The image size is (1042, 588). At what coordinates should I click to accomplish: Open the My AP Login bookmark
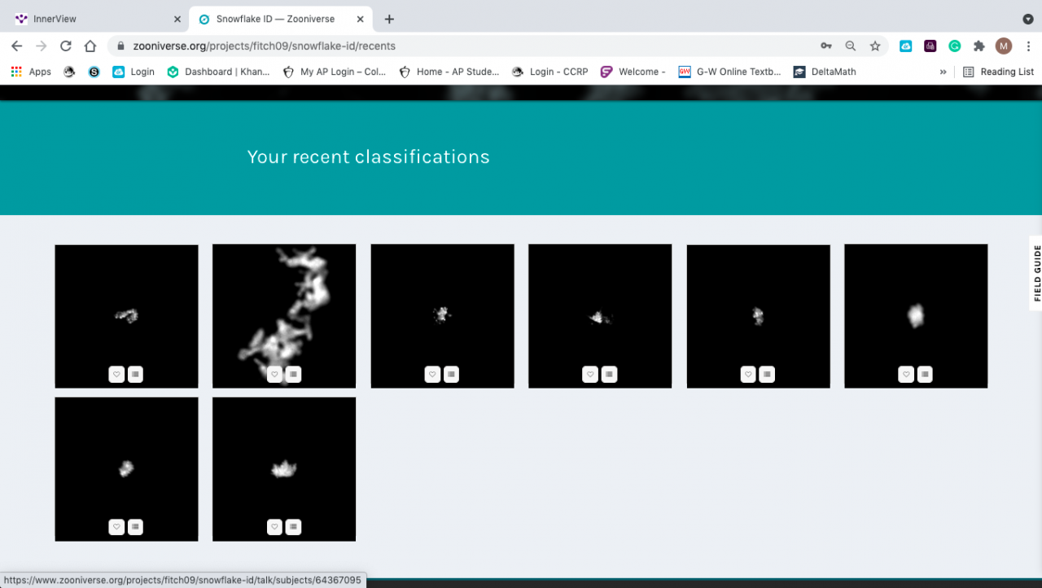[335, 72]
